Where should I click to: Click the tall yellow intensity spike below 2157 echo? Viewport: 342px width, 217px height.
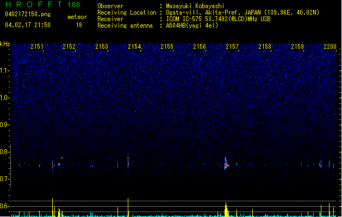point(226,209)
